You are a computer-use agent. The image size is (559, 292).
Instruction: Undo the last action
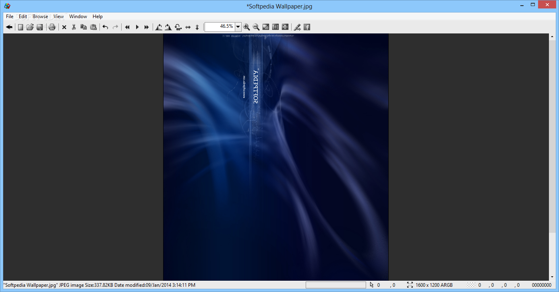pyautogui.click(x=106, y=27)
